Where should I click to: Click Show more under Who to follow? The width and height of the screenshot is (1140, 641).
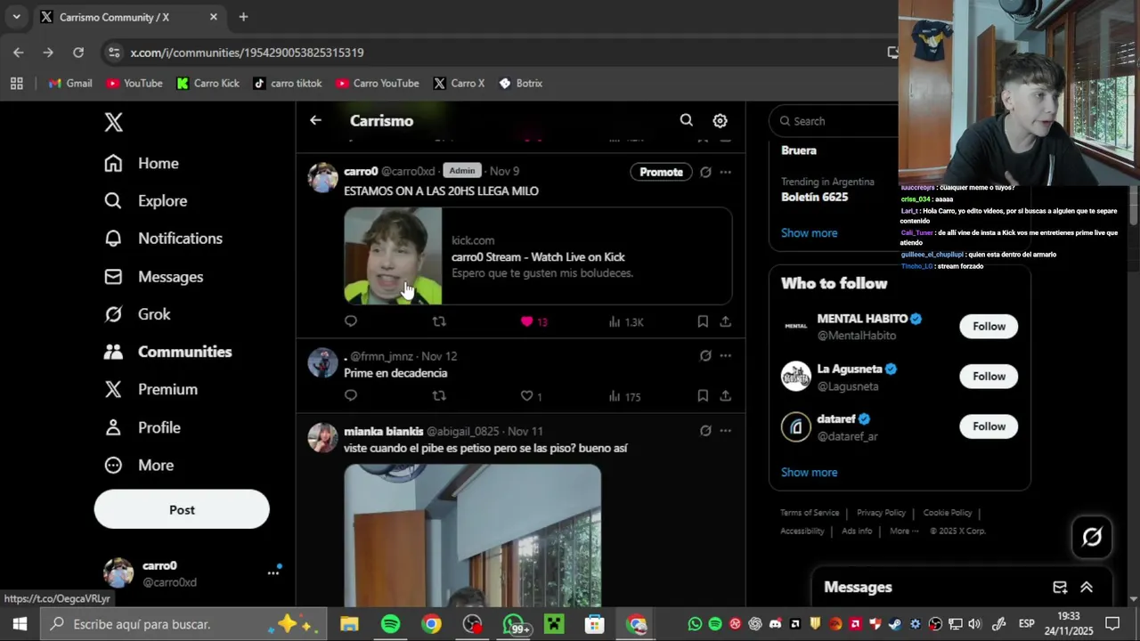click(809, 473)
